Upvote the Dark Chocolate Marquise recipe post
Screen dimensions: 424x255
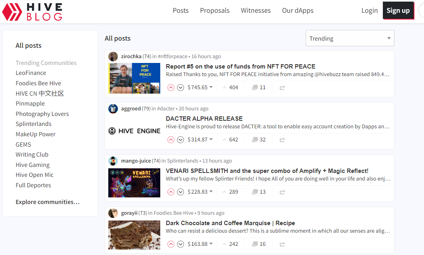click(x=171, y=244)
